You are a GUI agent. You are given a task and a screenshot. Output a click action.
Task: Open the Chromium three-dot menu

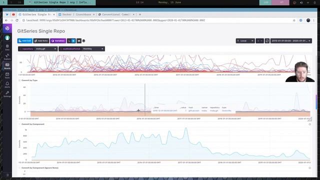point(313,20)
